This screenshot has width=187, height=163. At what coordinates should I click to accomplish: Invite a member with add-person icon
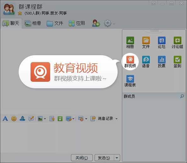coord(96,23)
